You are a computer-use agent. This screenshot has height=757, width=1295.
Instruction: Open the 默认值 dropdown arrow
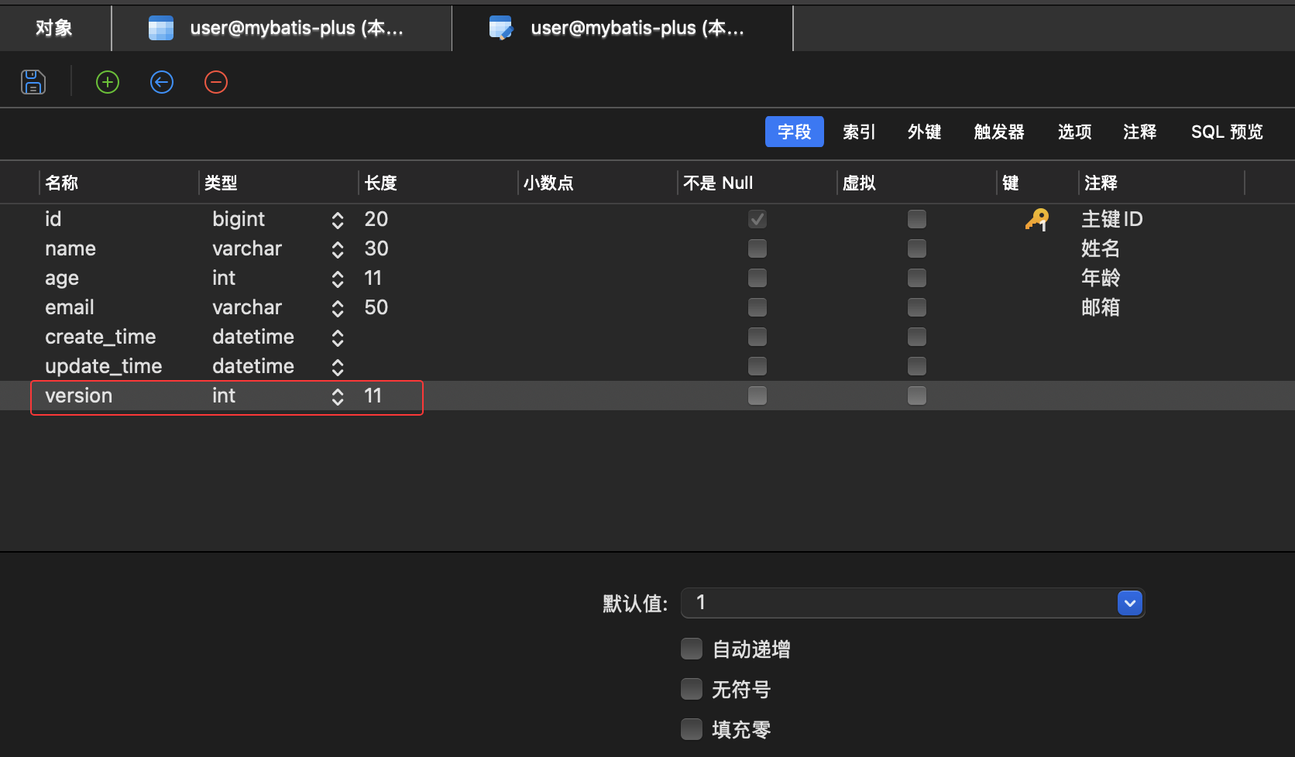(x=1130, y=603)
